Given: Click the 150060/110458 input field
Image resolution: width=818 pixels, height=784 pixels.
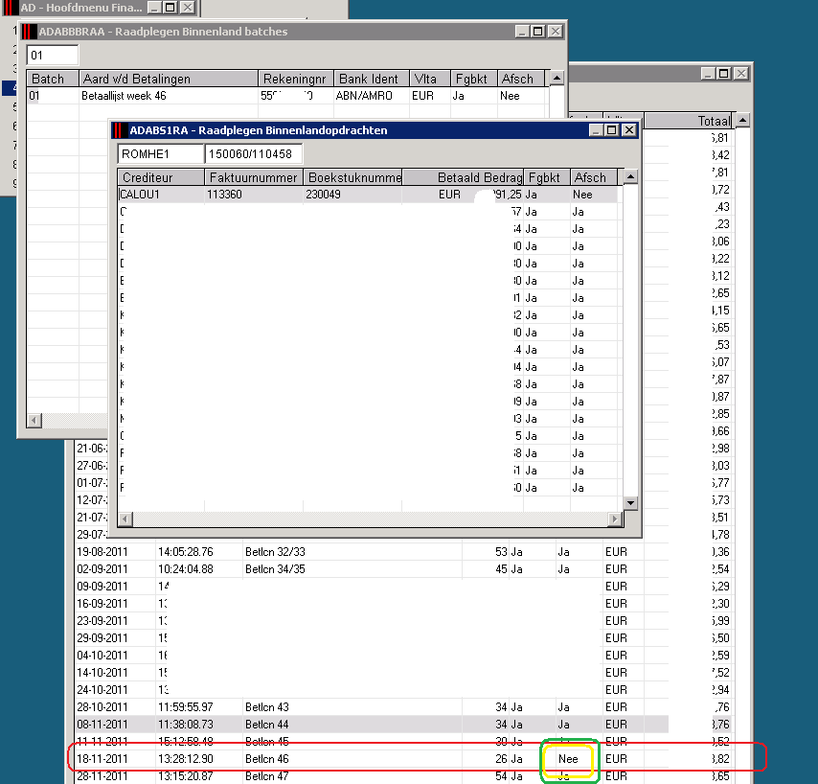Looking at the screenshot, I should click(254, 154).
